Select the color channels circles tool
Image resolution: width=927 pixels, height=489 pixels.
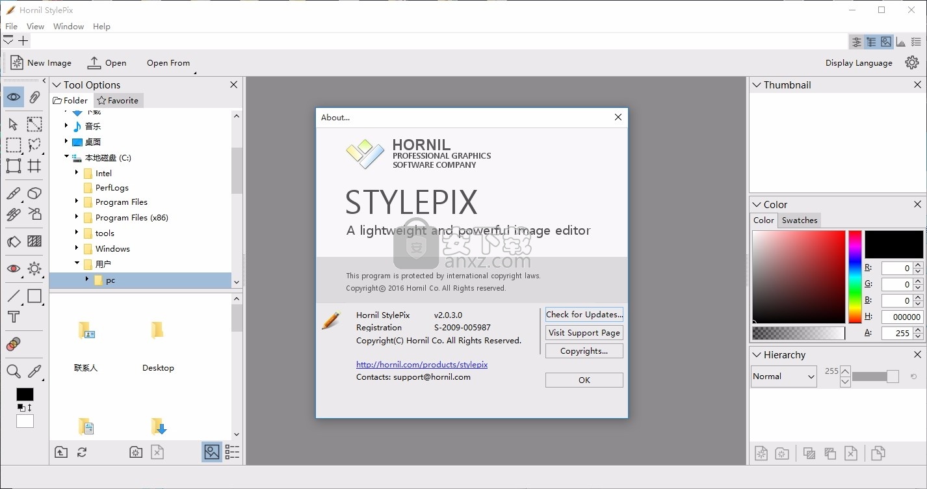14,345
